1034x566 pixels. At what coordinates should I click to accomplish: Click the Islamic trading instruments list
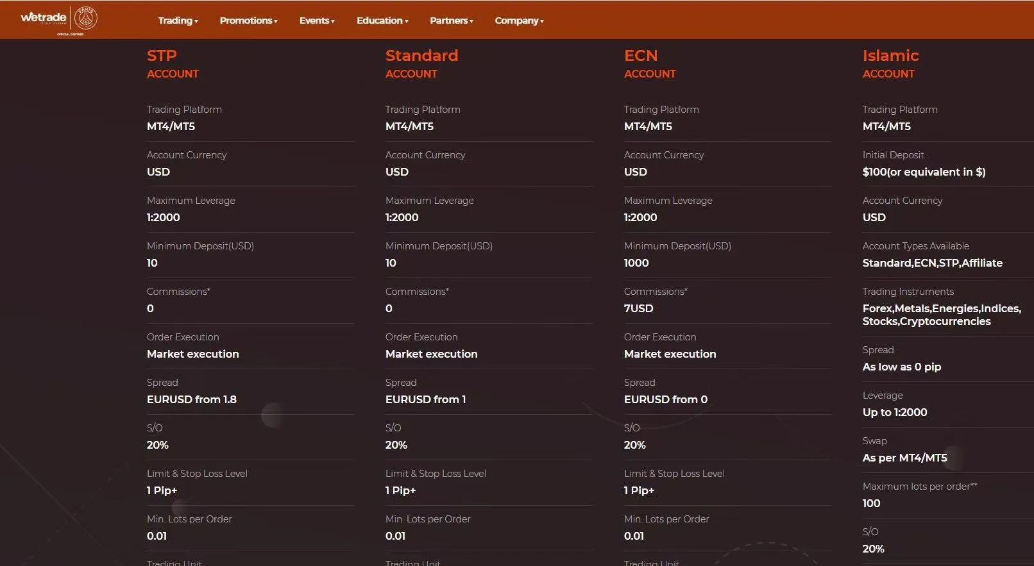tap(942, 315)
